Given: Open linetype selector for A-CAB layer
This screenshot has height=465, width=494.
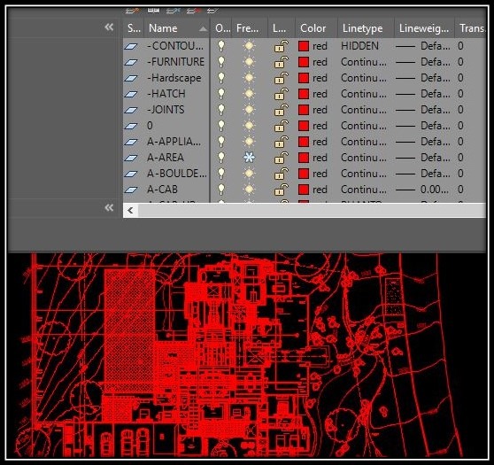Looking at the screenshot, I should (x=364, y=190).
